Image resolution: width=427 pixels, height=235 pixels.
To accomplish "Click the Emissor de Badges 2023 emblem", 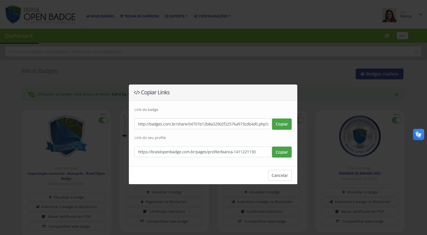I will (360, 136).
